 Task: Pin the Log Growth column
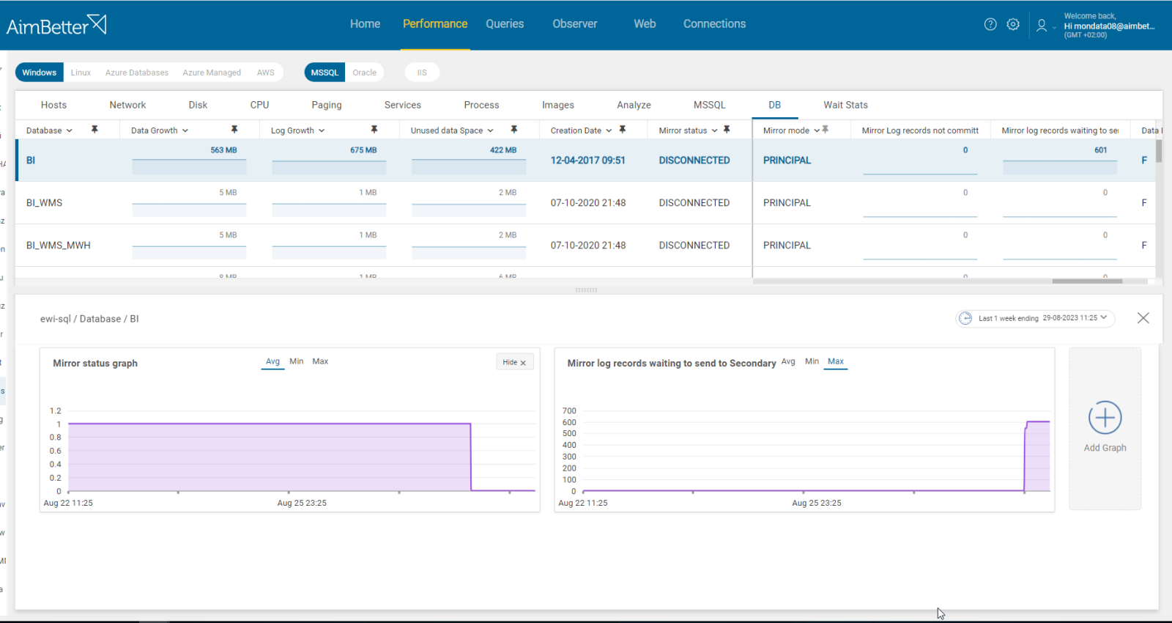coord(374,130)
